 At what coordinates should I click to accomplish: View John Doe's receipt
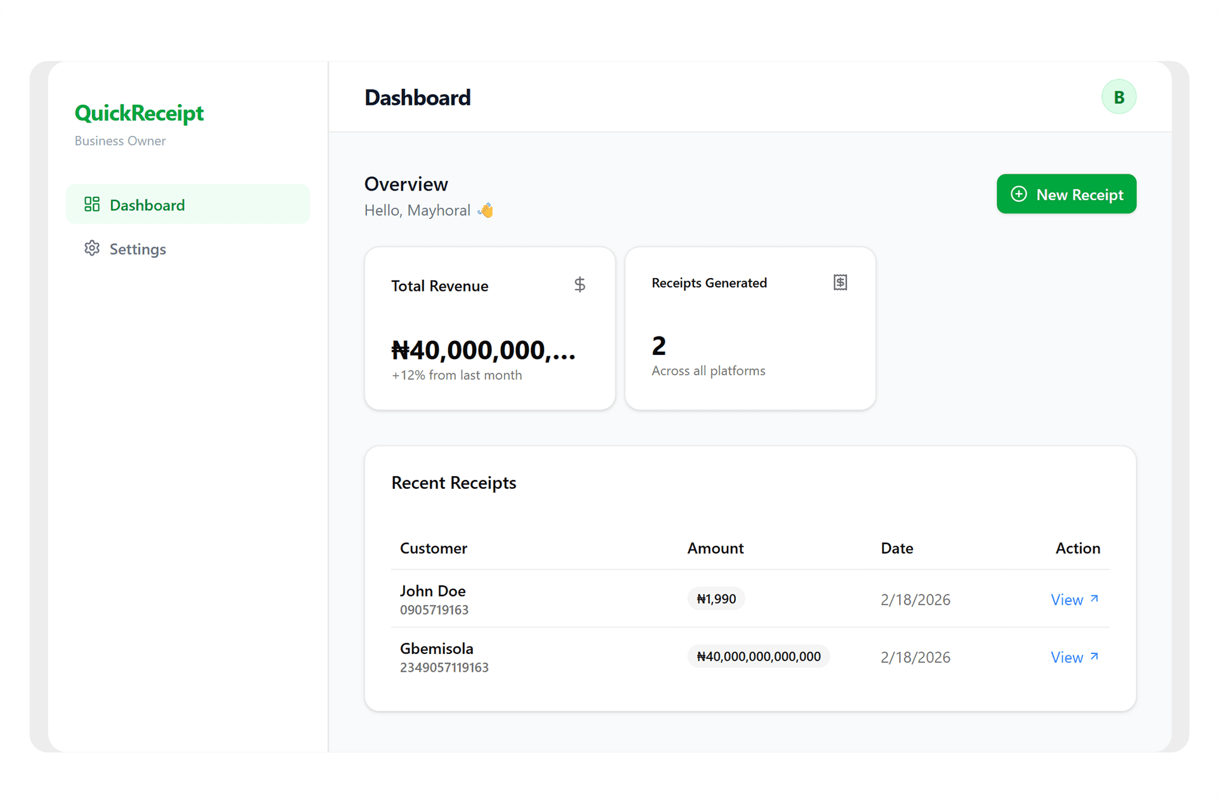pos(1067,599)
